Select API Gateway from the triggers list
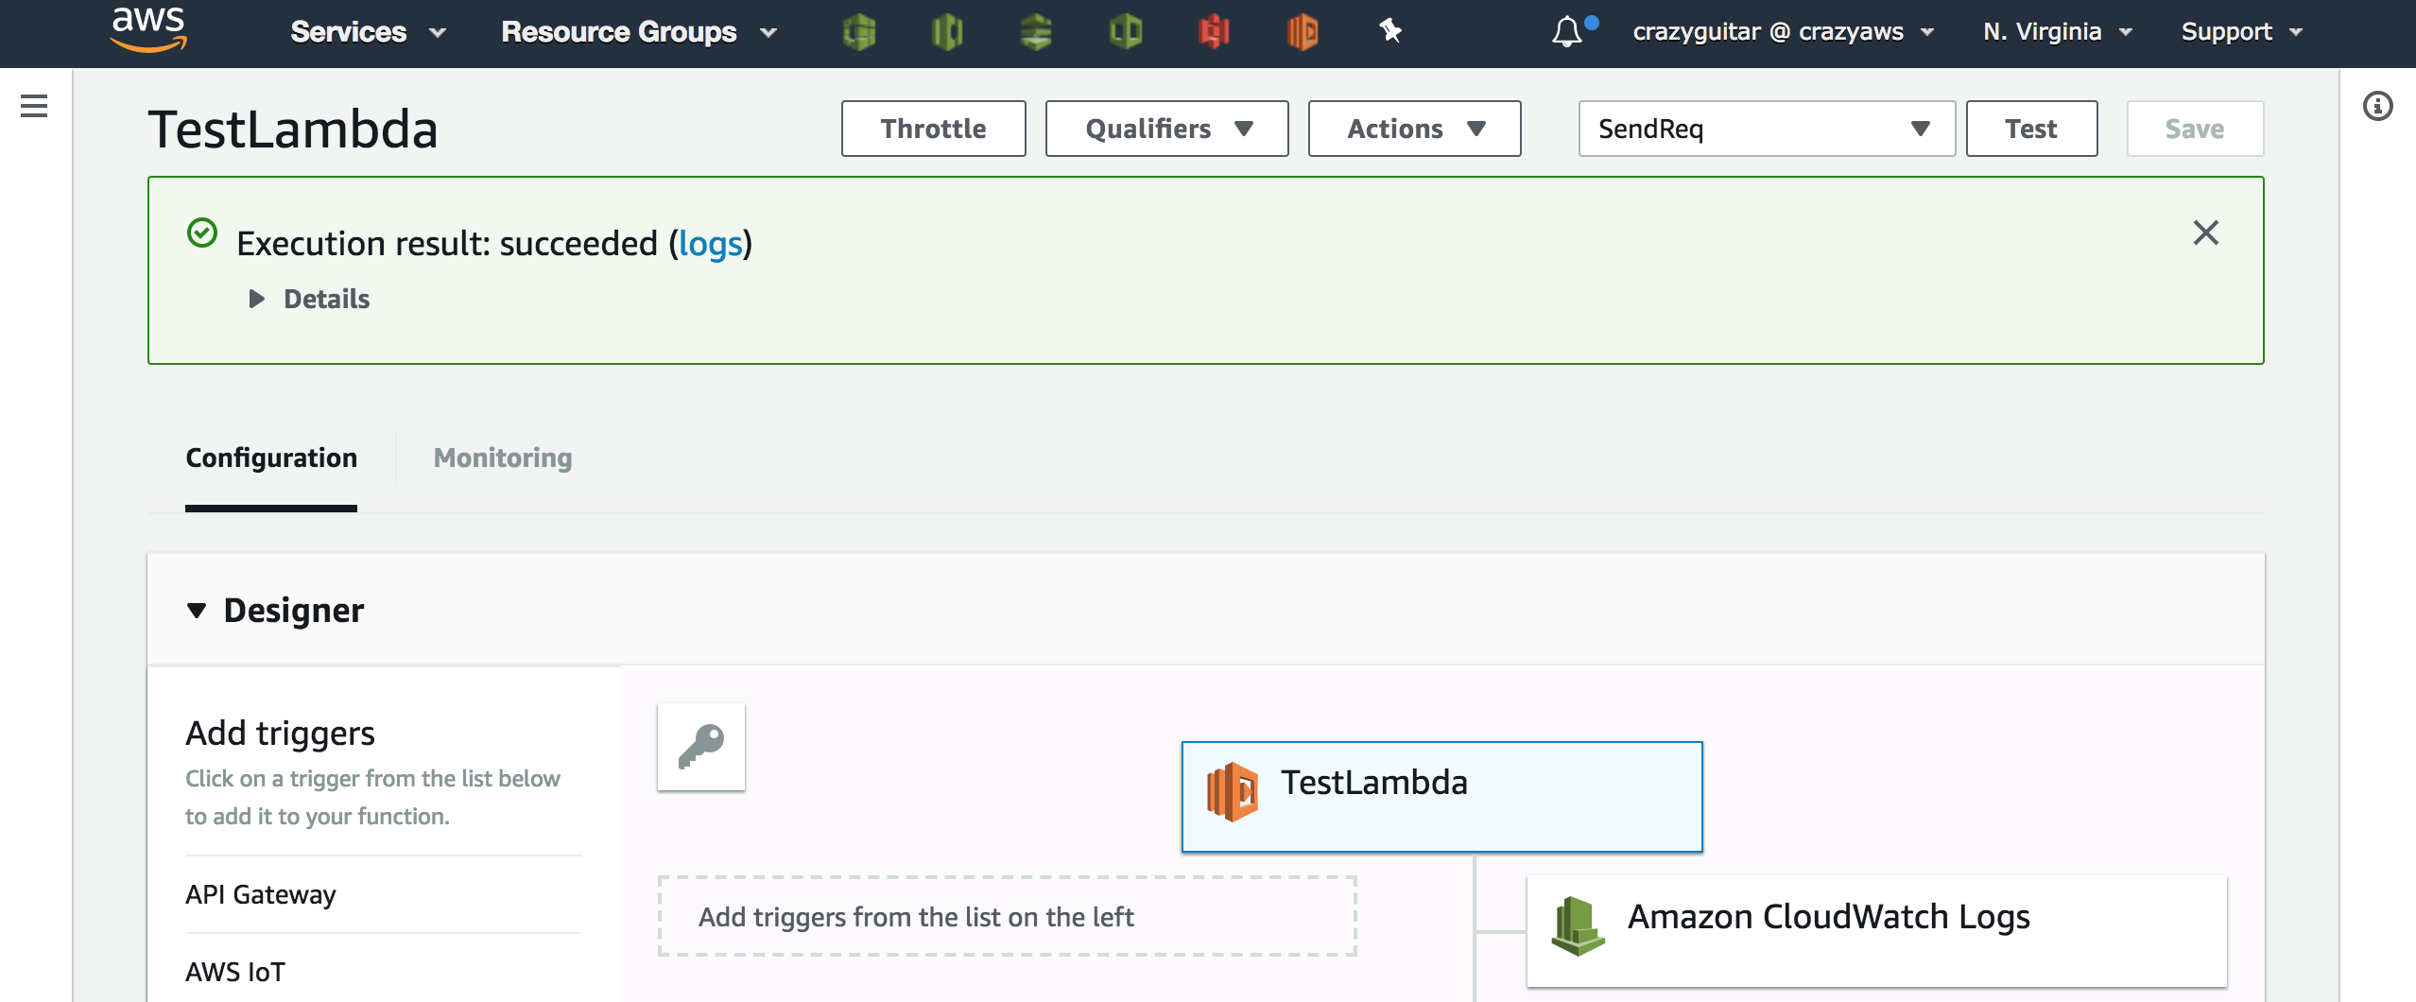The width and height of the screenshot is (2416, 1002). coord(261,894)
